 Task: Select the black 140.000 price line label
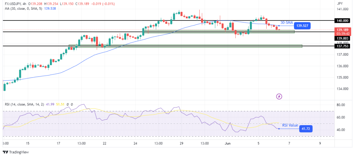tap(342, 20)
